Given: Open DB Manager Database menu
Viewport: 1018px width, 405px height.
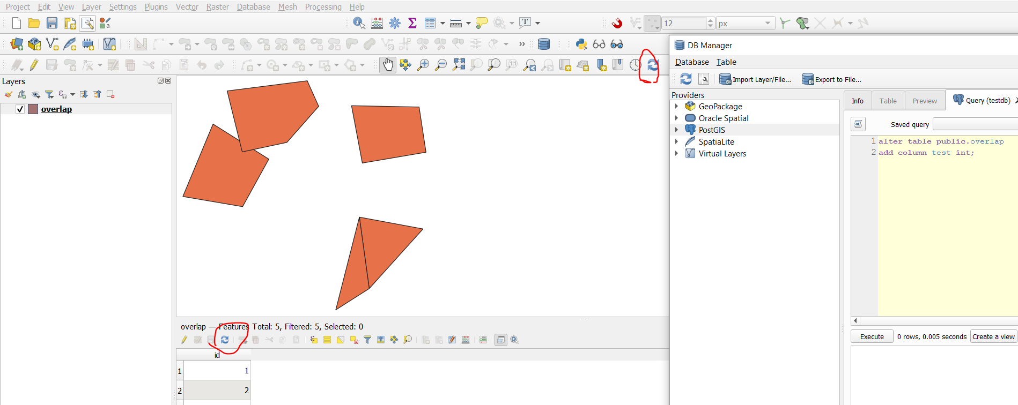Looking at the screenshot, I should [692, 62].
